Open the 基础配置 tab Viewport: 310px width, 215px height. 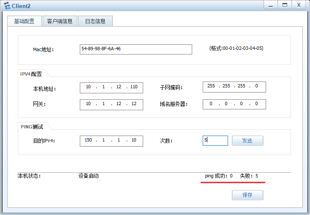[x=24, y=21]
